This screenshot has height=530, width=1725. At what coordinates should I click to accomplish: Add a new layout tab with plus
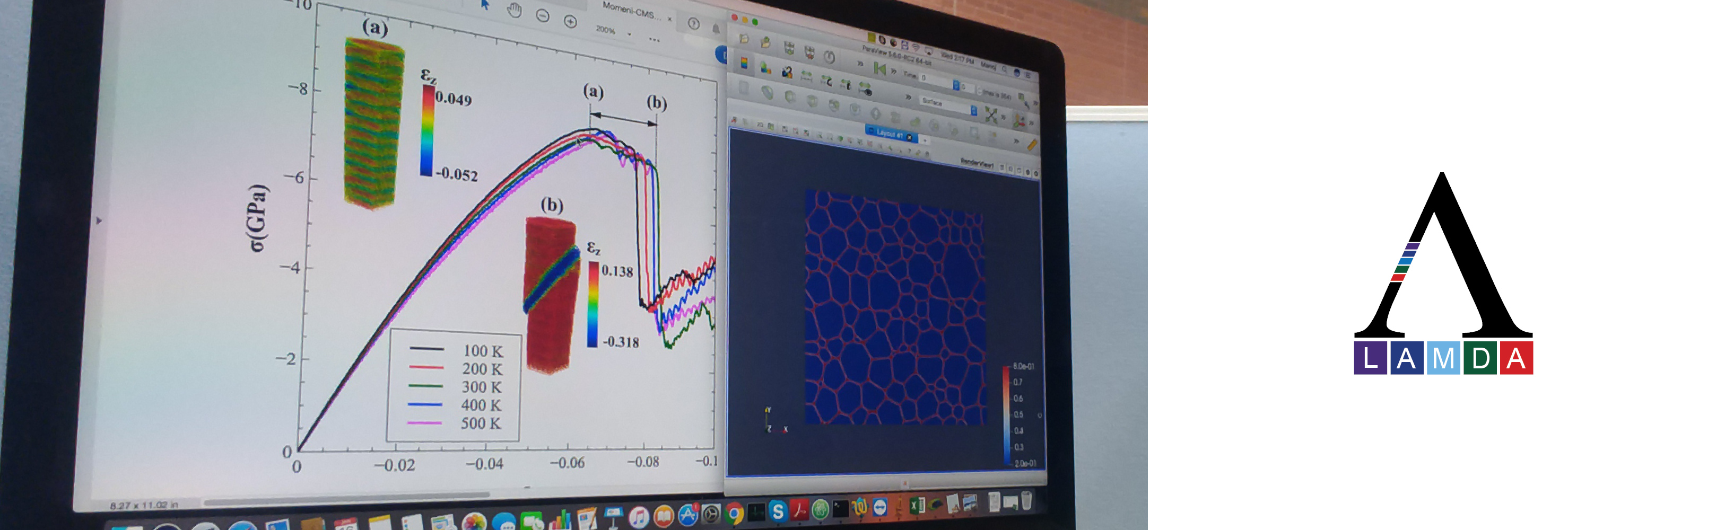pos(925,140)
